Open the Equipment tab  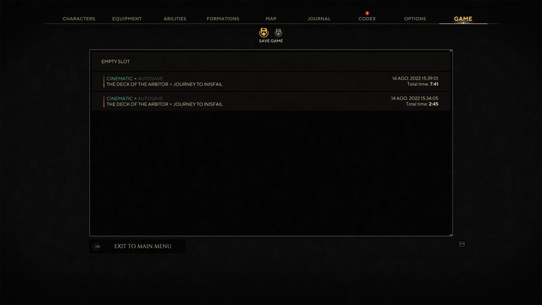pyautogui.click(x=127, y=19)
